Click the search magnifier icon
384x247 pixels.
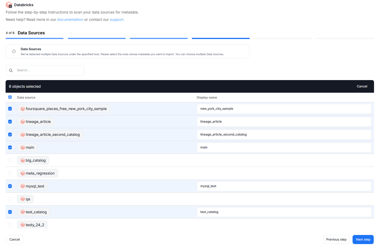tap(11, 70)
